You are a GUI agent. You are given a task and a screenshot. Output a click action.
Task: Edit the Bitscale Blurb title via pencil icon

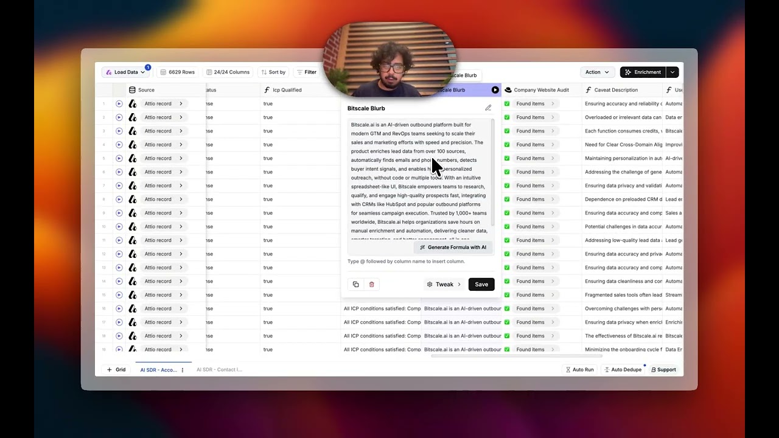[x=488, y=108]
